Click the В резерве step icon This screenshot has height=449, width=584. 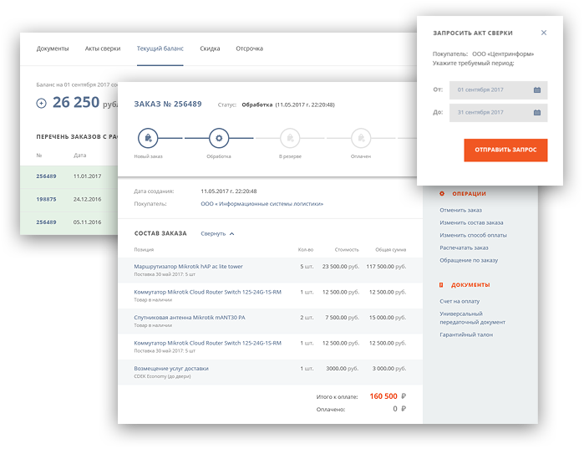click(290, 138)
